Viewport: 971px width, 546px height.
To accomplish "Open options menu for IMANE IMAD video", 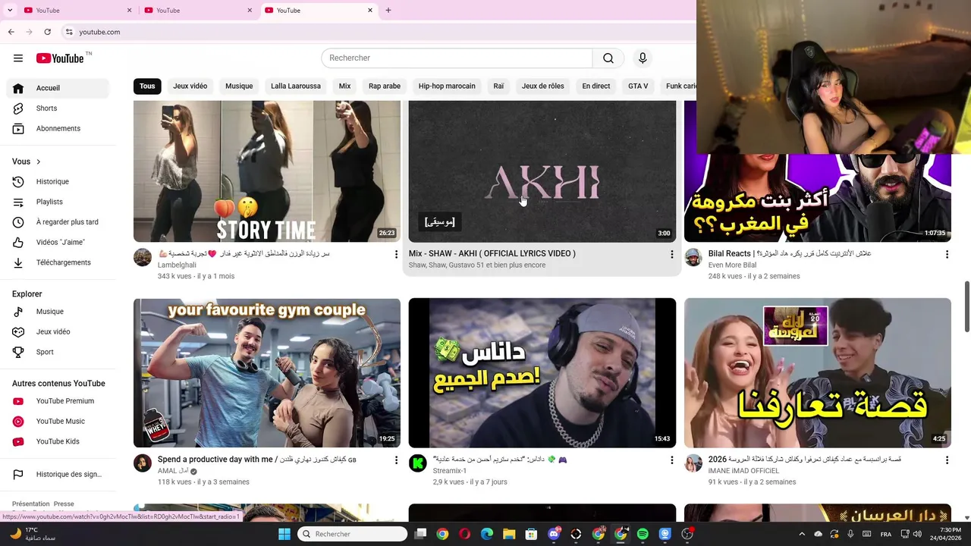I will [x=947, y=460].
